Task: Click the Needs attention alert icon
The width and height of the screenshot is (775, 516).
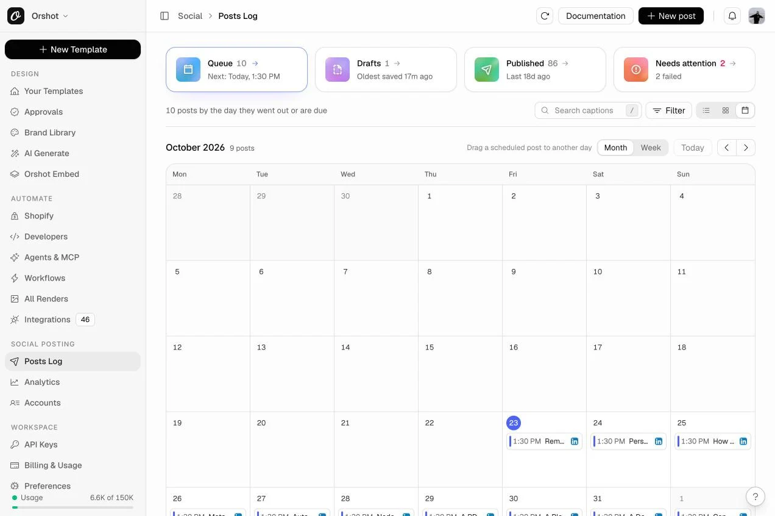Action: point(636,70)
